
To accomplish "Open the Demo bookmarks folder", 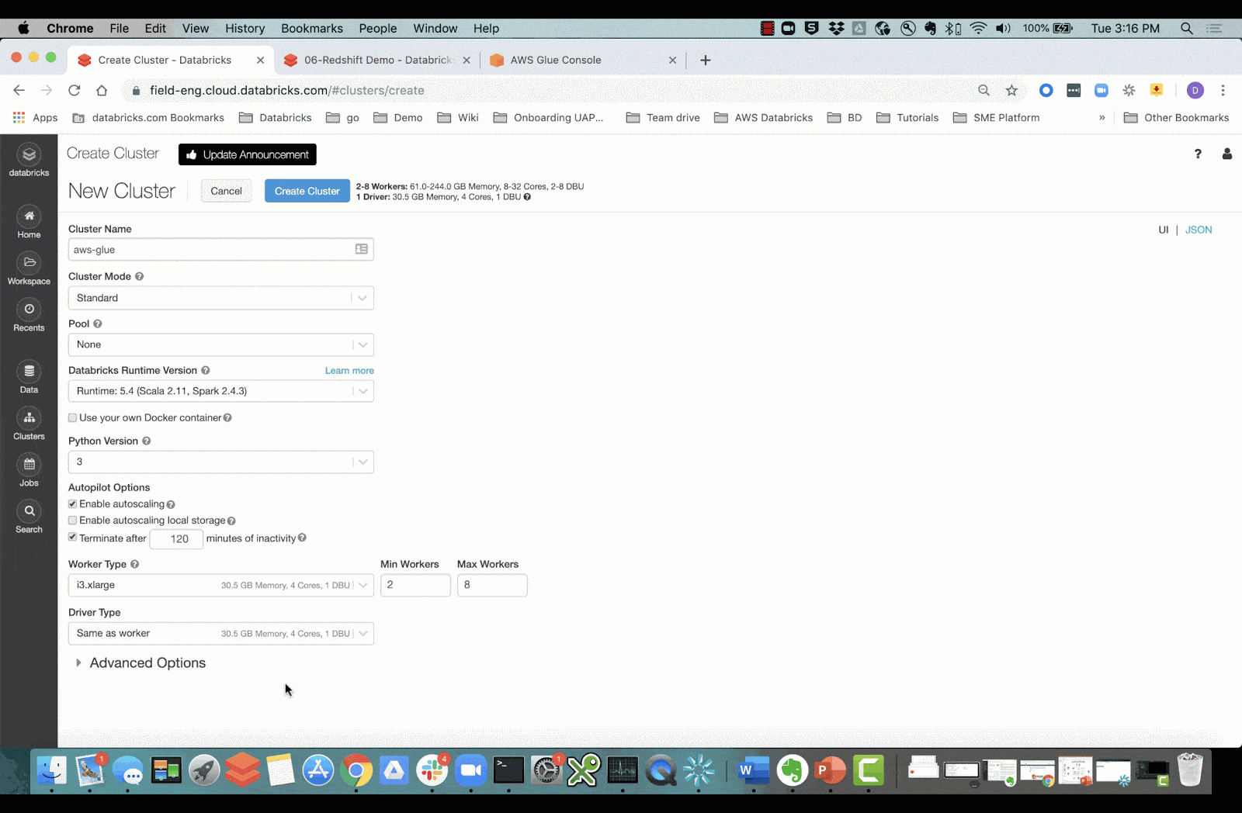I will 398,117.
